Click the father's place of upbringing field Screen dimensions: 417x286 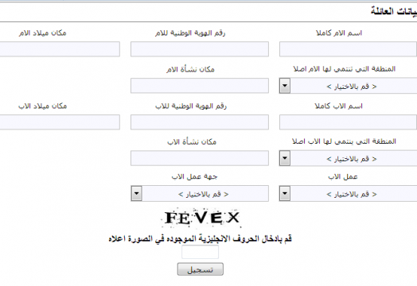point(200,158)
